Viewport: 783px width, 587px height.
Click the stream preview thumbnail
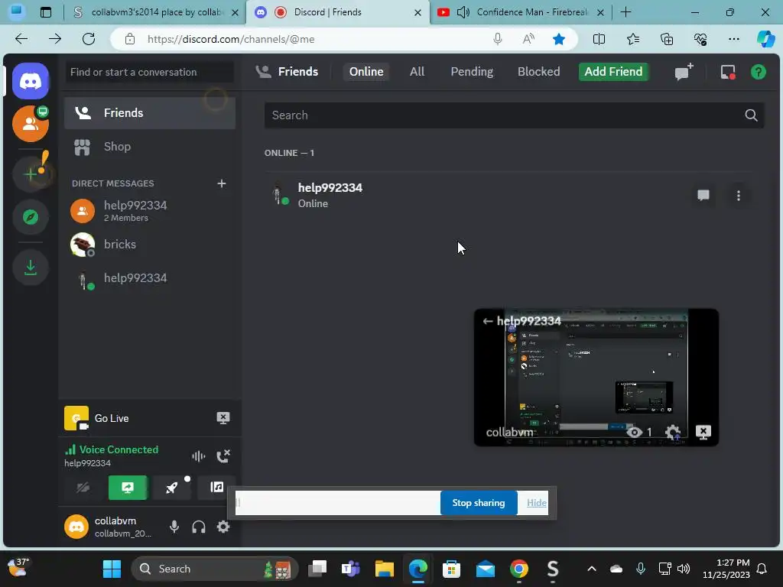pos(596,378)
